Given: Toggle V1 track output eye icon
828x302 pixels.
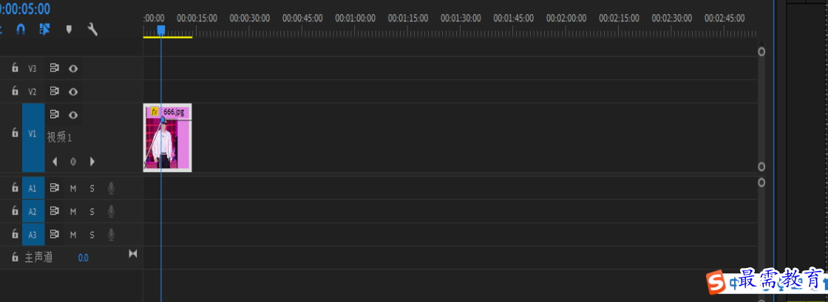Looking at the screenshot, I should click(73, 114).
